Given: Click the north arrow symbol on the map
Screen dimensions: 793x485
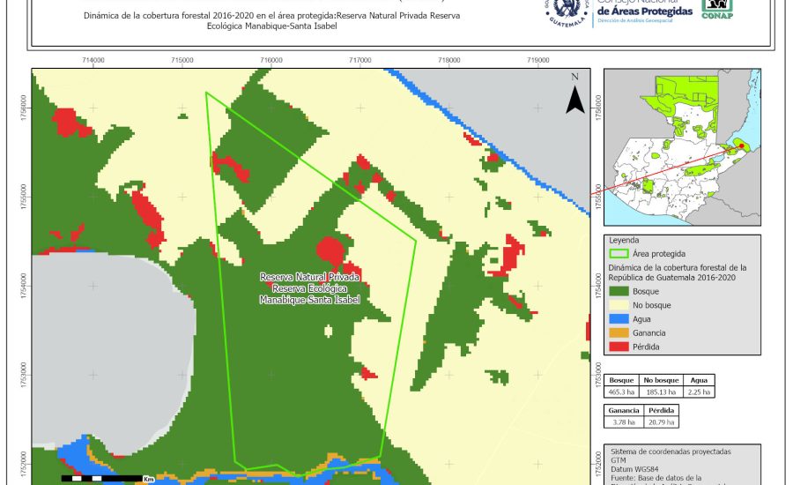Looking at the screenshot, I should click(x=574, y=95).
